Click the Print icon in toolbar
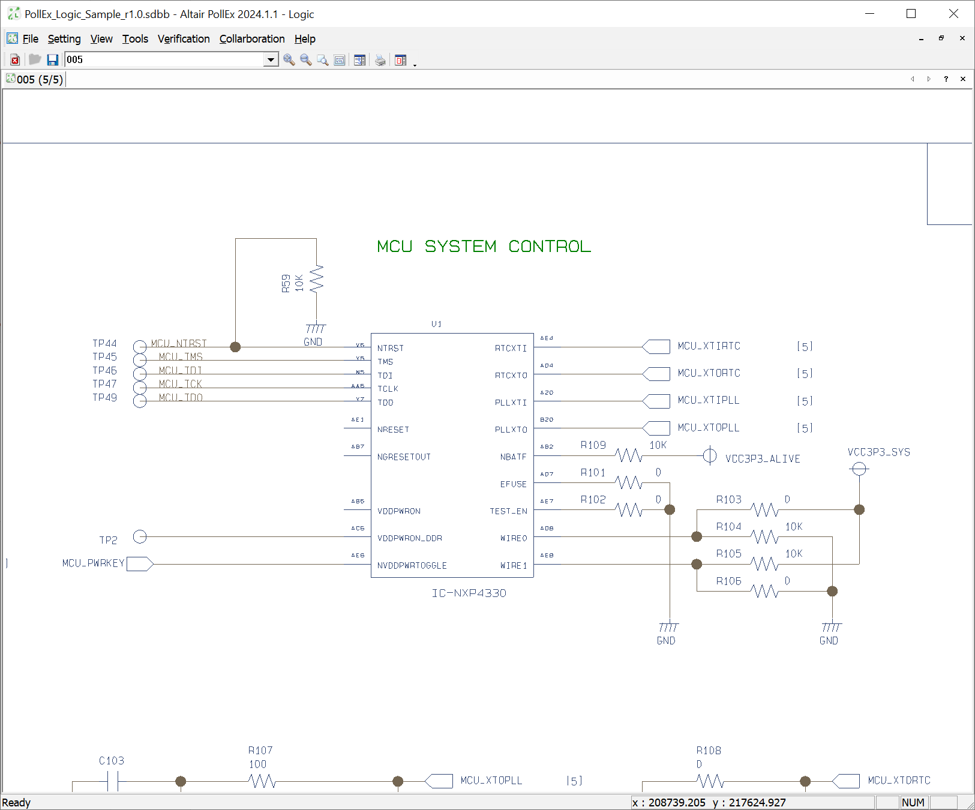The image size is (975, 810). click(380, 59)
